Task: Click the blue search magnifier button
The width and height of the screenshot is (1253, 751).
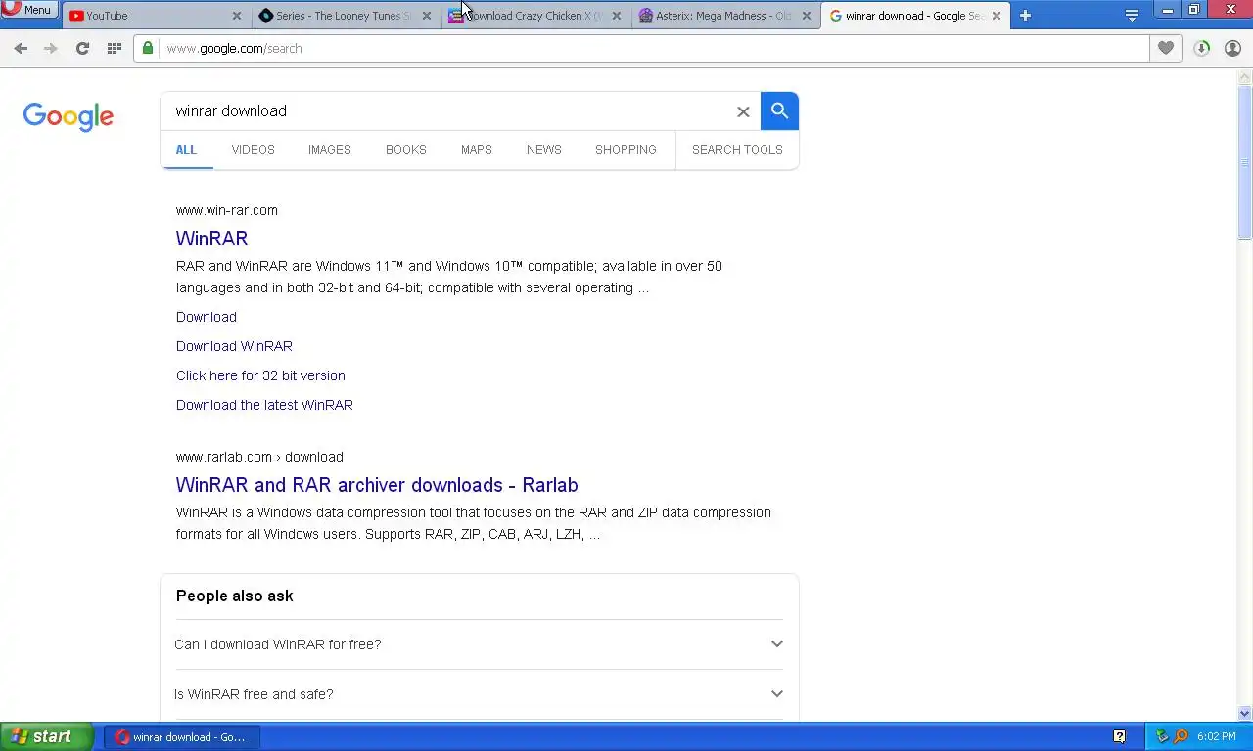Action: click(779, 110)
